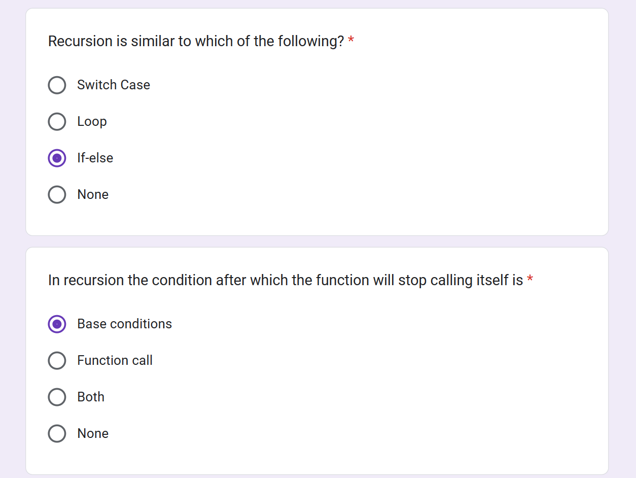Choose the Both radio circle

tap(57, 397)
